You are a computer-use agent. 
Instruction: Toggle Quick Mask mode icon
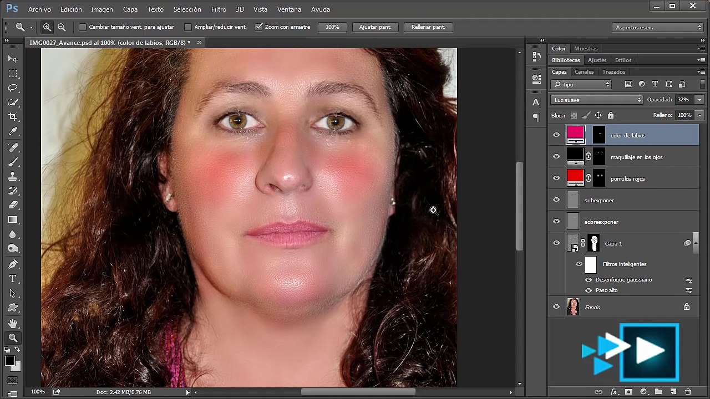[x=13, y=381]
